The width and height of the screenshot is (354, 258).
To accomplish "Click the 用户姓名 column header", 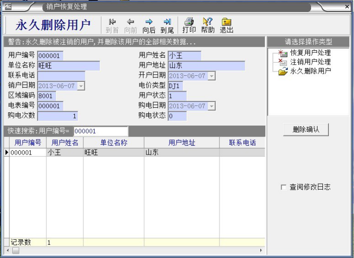I will (65, 143).
